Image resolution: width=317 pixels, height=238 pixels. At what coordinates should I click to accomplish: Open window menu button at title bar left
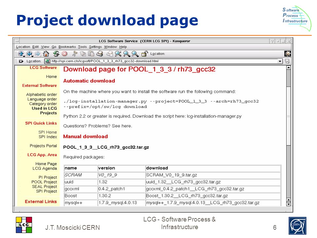(x=17, y=41)
